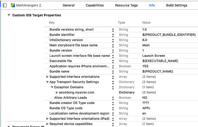Toggle the project navigator sidebar icon
This screenshot has height=127, width=198.
pyautogui.click(x=5, y=5)
